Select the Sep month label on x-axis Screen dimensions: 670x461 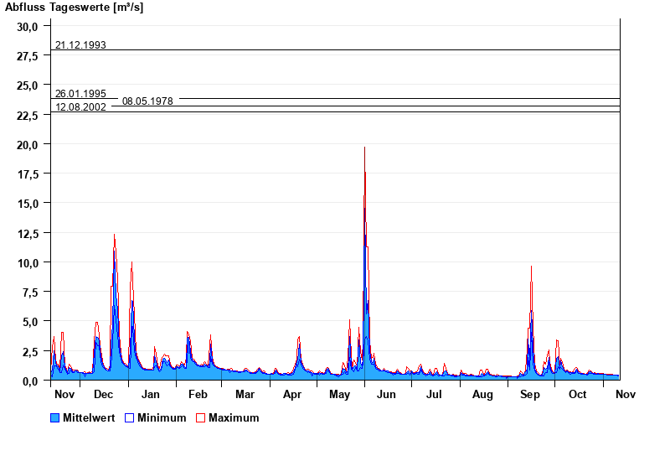click(x=530, y=394)
